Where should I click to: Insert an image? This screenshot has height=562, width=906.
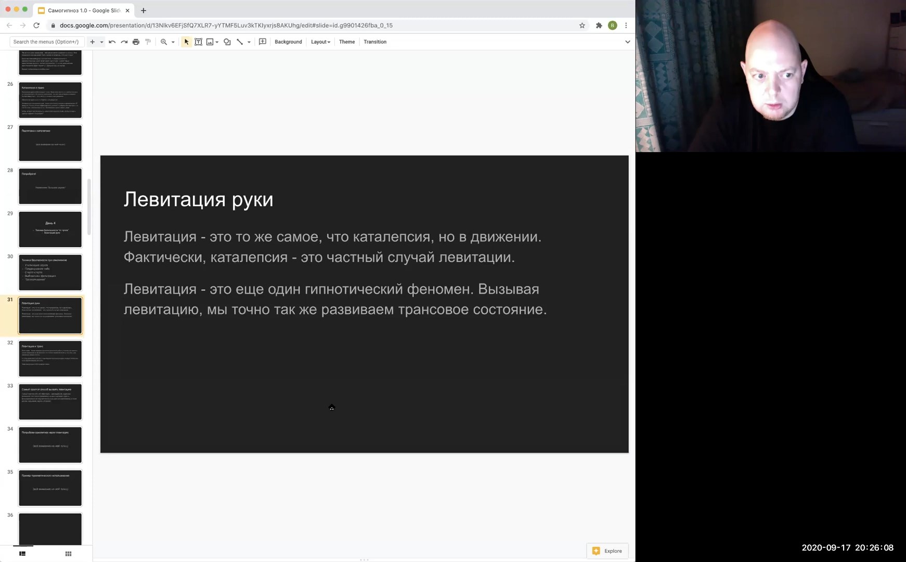(210, 42)
